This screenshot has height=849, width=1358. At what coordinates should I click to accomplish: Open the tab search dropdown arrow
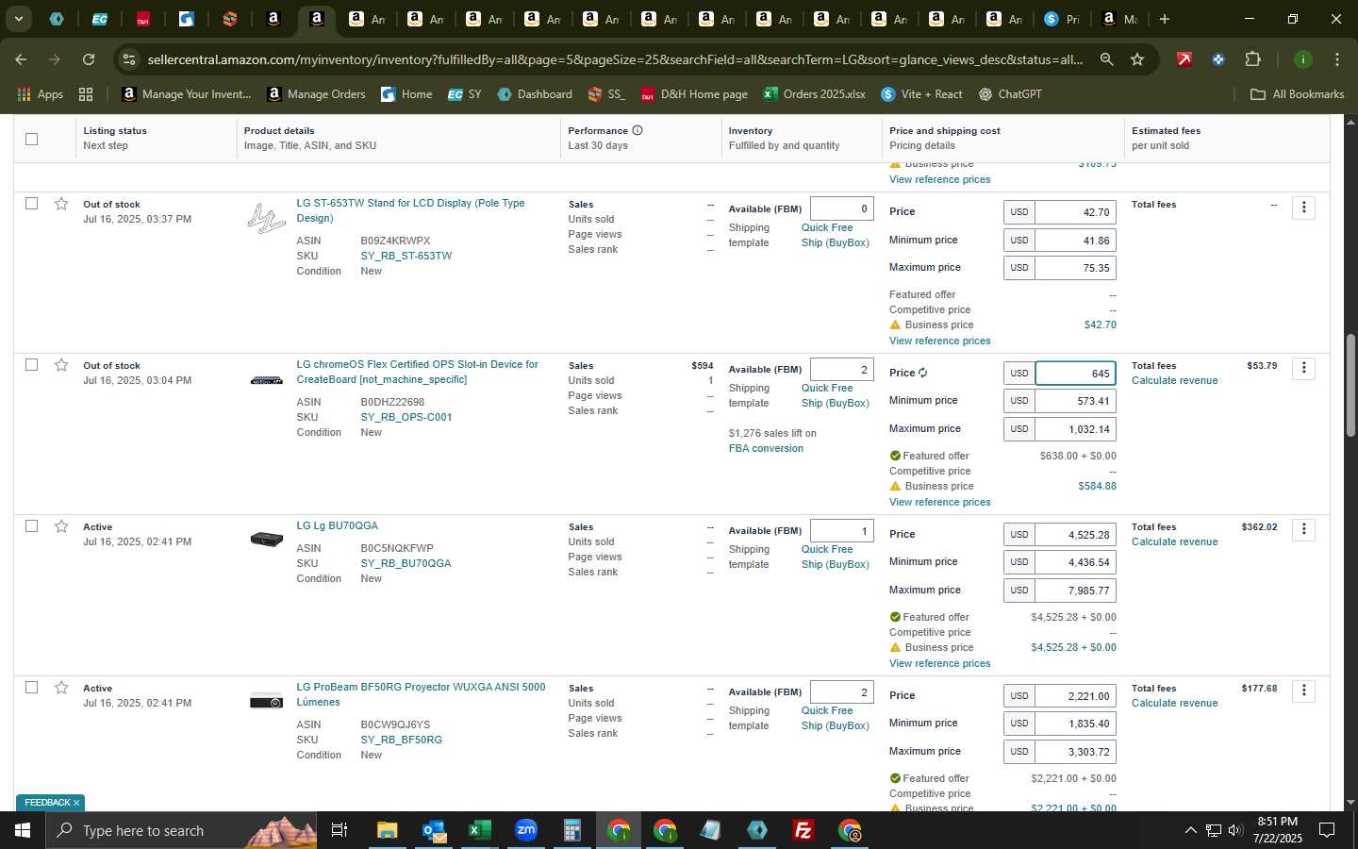18,19
